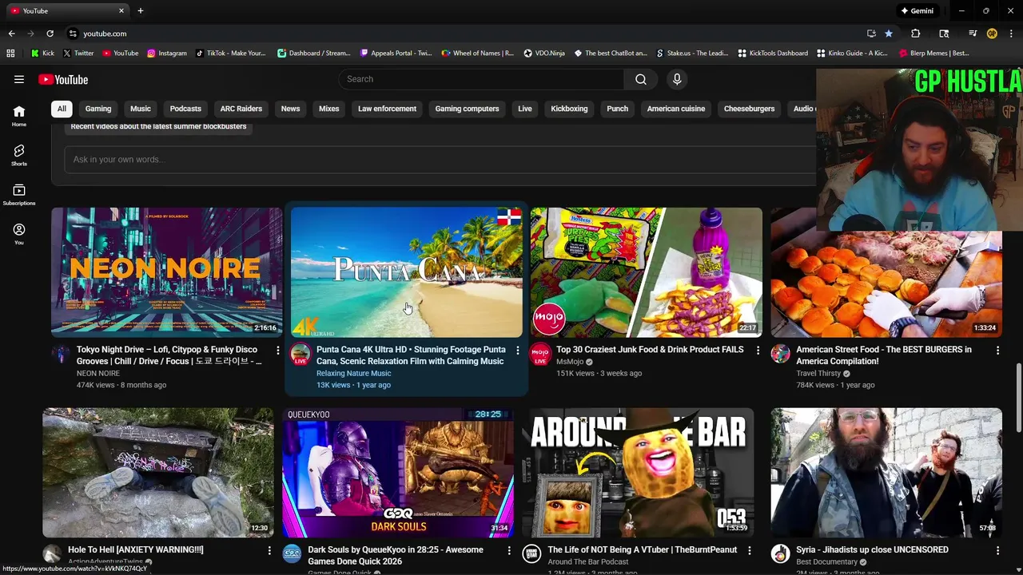Open more options for The Life of NOT Being A VTuber
This screenshot has width=1023, height=575.
tap(749, 550)
